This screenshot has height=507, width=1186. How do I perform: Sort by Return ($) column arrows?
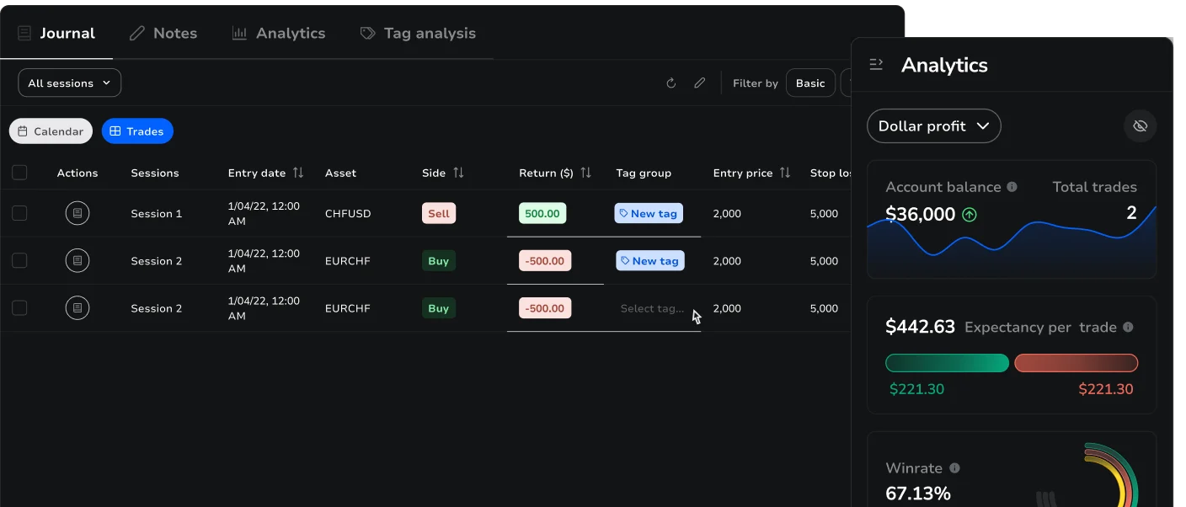click(x=585, y=173)
